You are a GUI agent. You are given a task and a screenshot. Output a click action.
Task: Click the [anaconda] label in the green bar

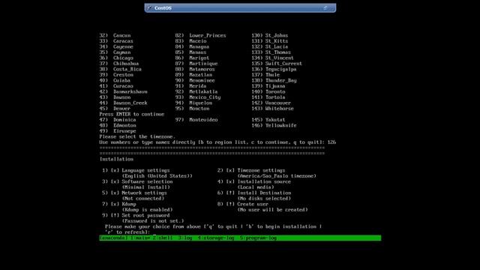pos(113,238)
